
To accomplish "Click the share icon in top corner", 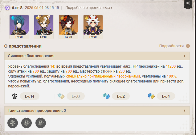I will click(x=188, y=3).
